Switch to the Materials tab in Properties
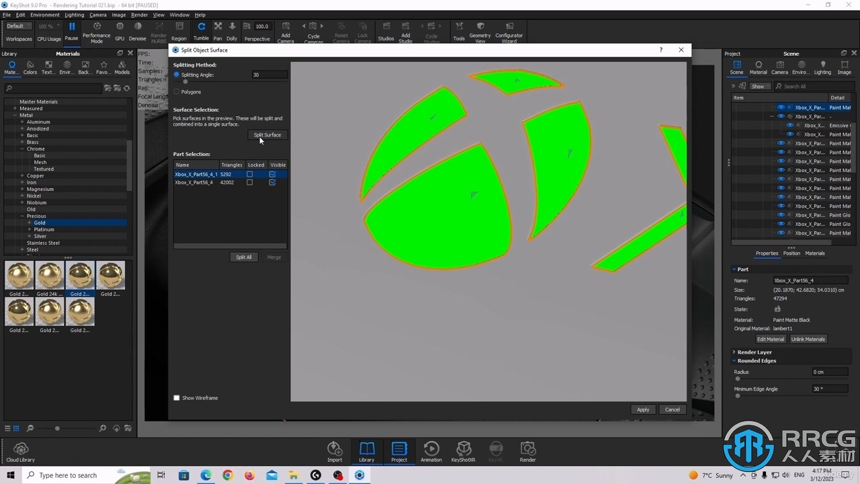The image size is (860, 484). [x=815, y=253]
